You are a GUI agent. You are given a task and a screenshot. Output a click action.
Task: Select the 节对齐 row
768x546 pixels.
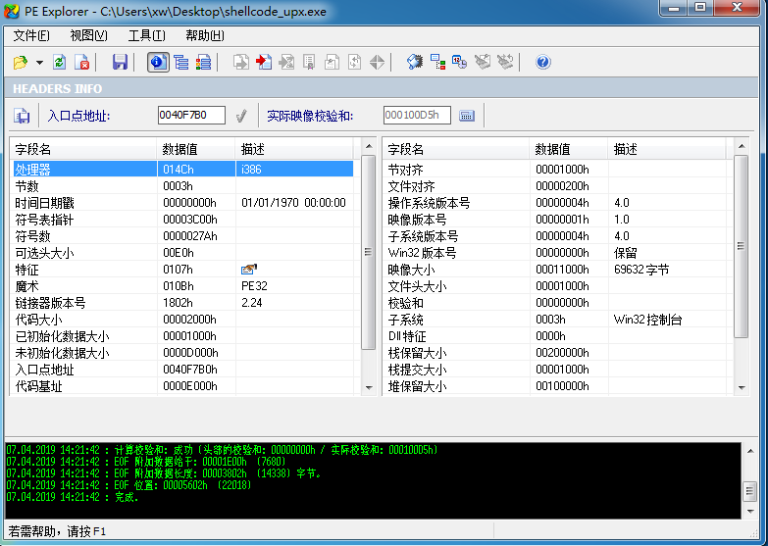tap(554, 170)
